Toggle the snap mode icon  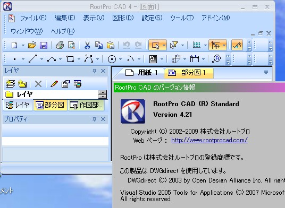click(215, 45)
